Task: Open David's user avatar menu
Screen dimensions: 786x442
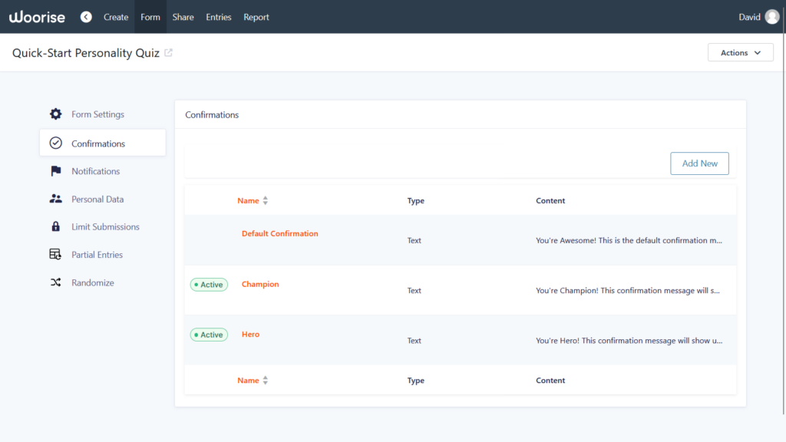Action: (771, 17)
